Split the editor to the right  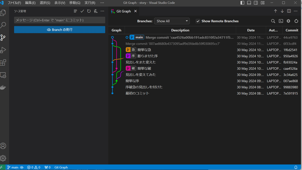click(289, 11)
